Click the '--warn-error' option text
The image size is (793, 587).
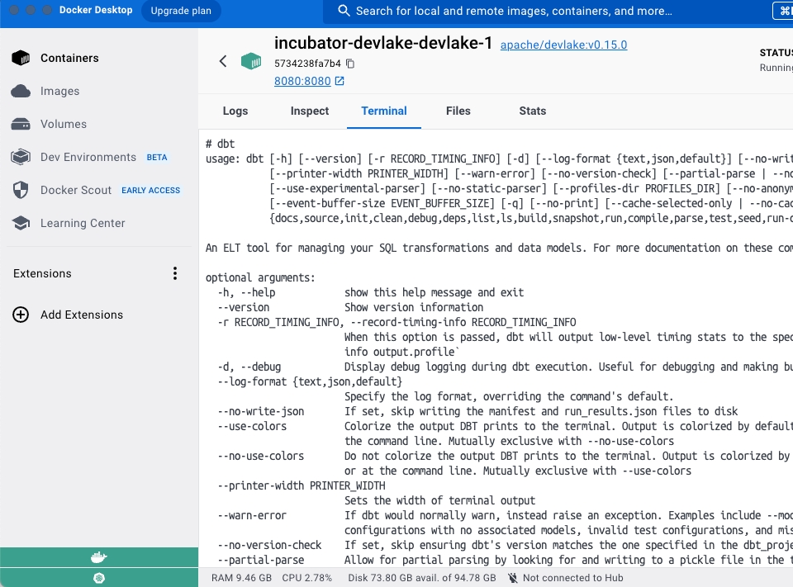point(252,515)
